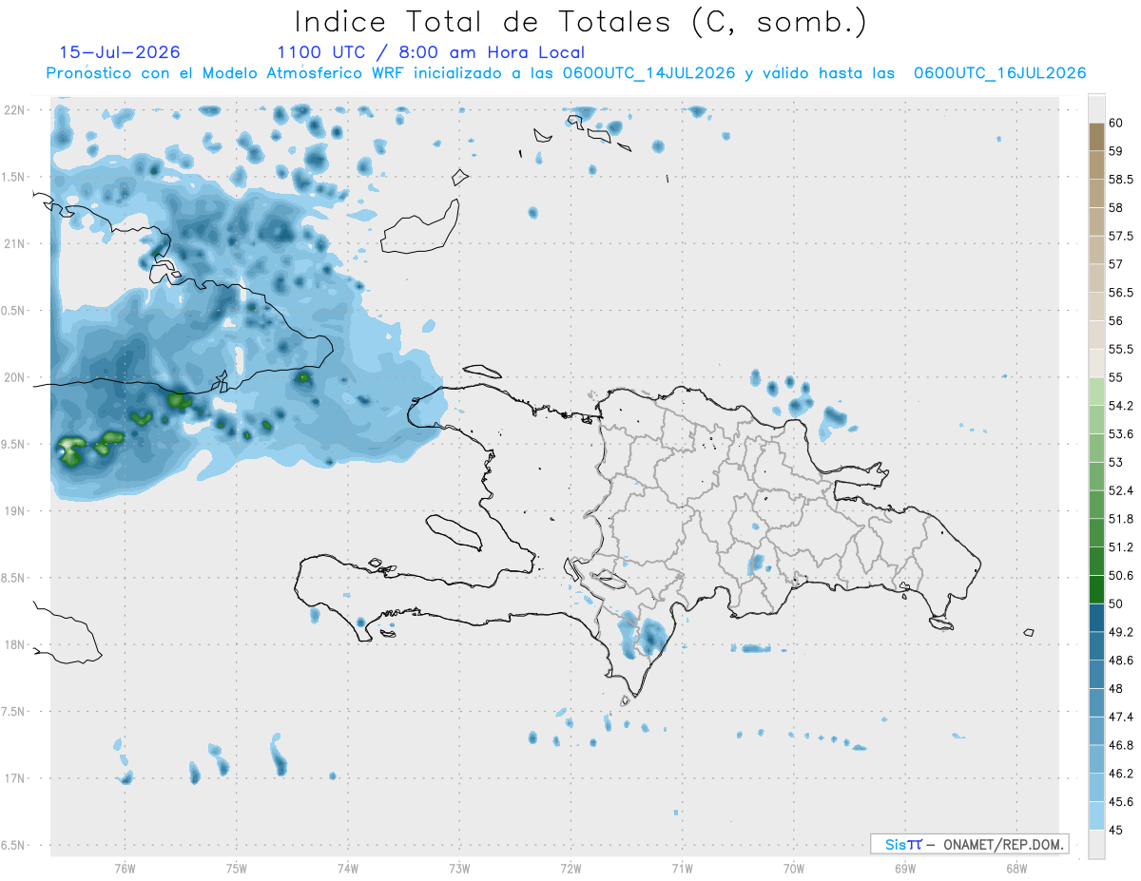Click the colorbar label '52.4'
1141x881 pixels.
1121,490
